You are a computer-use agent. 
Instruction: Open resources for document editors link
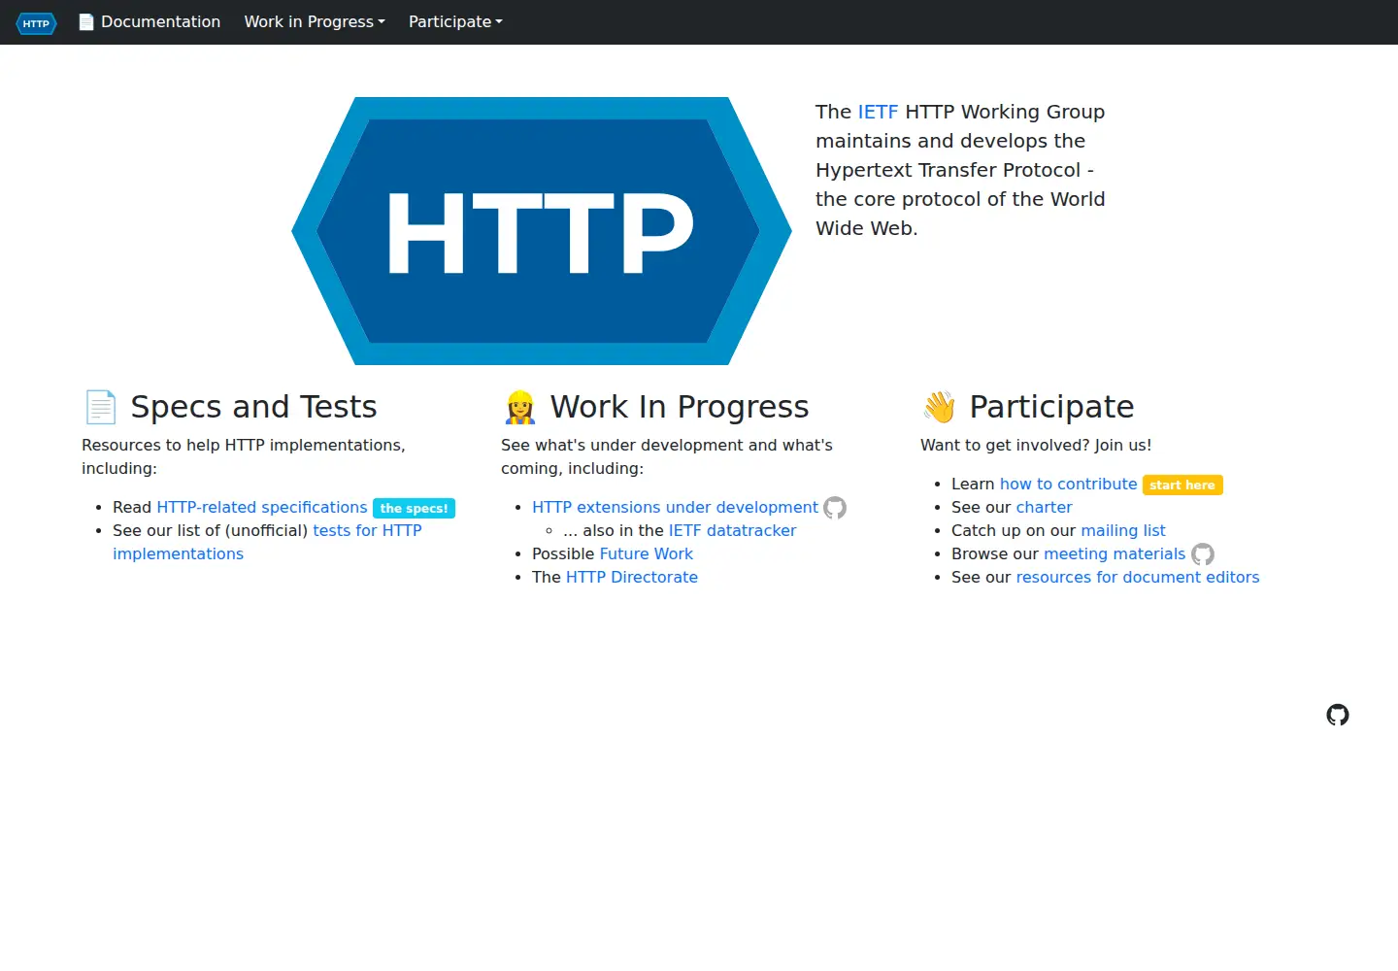pyautogui.click(x=1138, y=577)
